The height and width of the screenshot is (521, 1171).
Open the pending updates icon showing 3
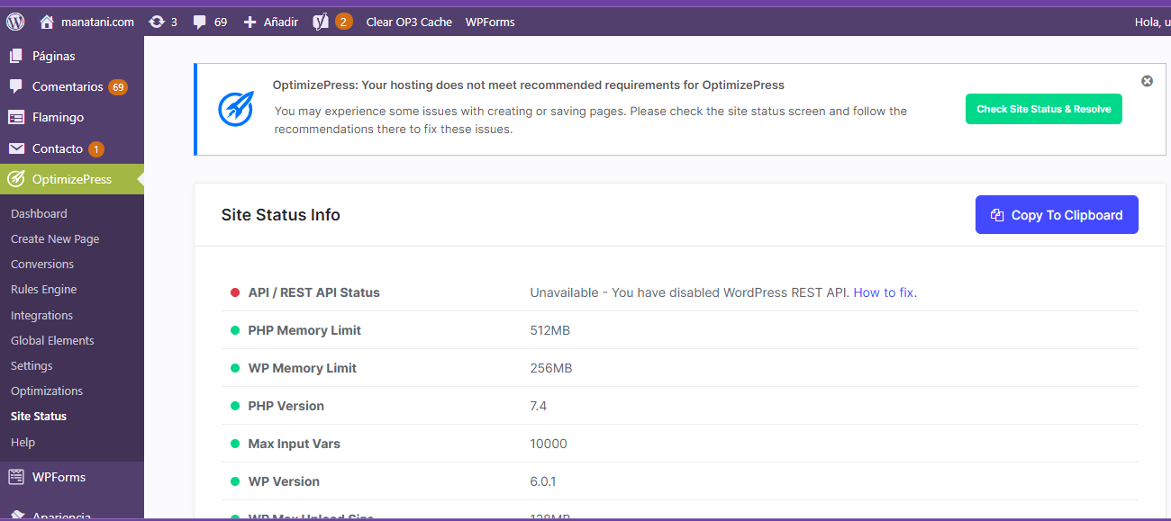coord(157,22)
